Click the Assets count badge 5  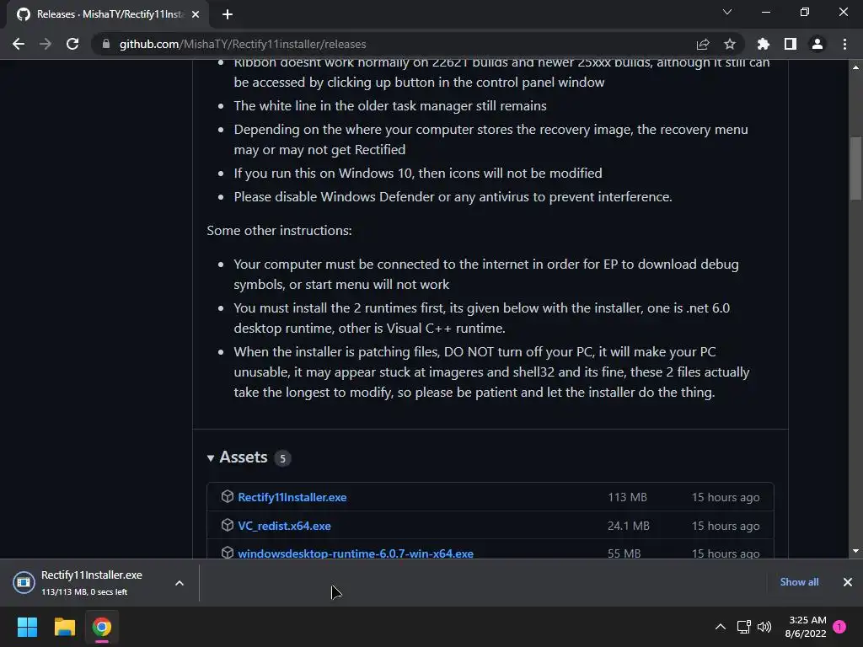[282, 458]
